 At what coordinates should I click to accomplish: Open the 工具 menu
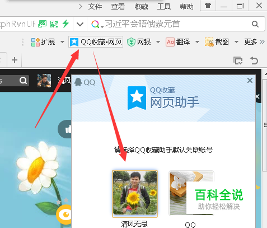164,7
